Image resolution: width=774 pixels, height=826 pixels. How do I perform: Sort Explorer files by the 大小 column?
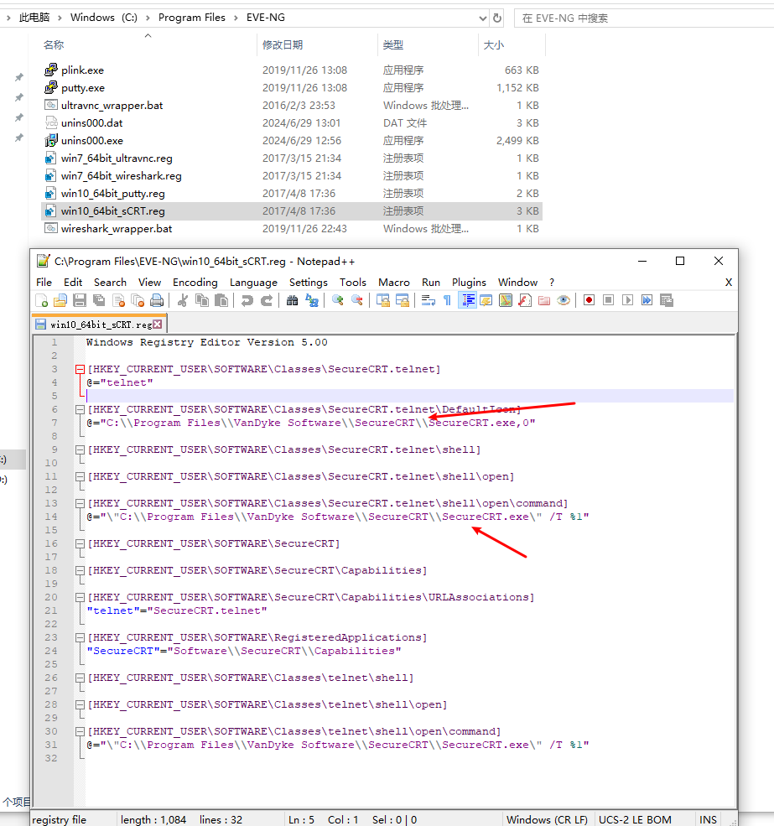[494, 45]
